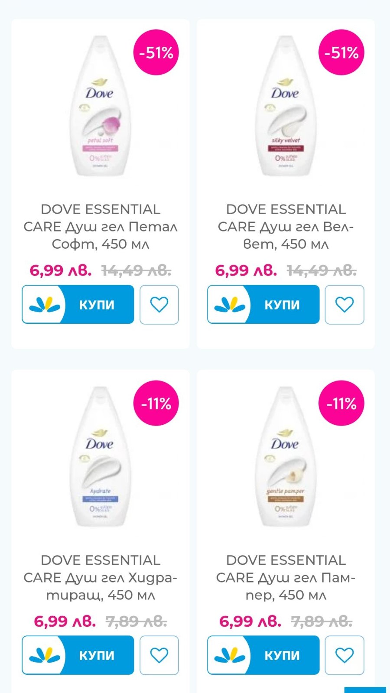This screenshot has width=390, height=693.
Task: Click the -11% badge on Hydrating gel
Action: 156,403
